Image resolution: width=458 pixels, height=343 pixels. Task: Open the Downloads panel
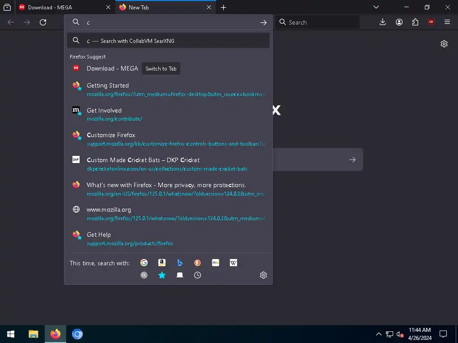click(x=383, y=22)
